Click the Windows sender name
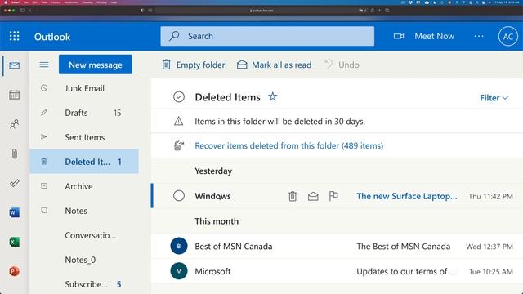The width and height of the screenshot is (523, 294). [212, 196]
